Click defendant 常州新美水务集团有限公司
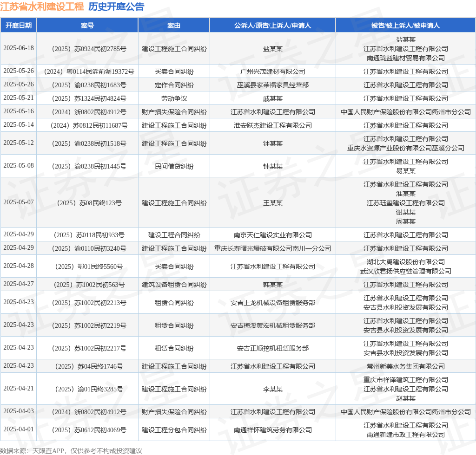This screenshot has height=455, width=476. click(x=405, y=367)
